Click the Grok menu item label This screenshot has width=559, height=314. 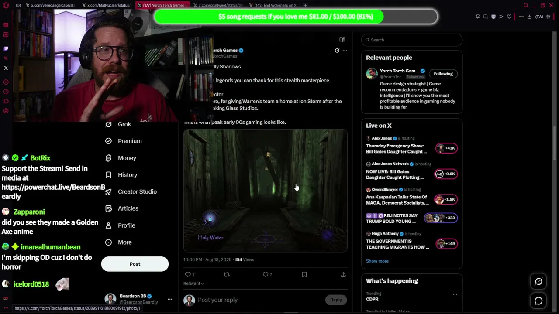click(x=124, y=124)
